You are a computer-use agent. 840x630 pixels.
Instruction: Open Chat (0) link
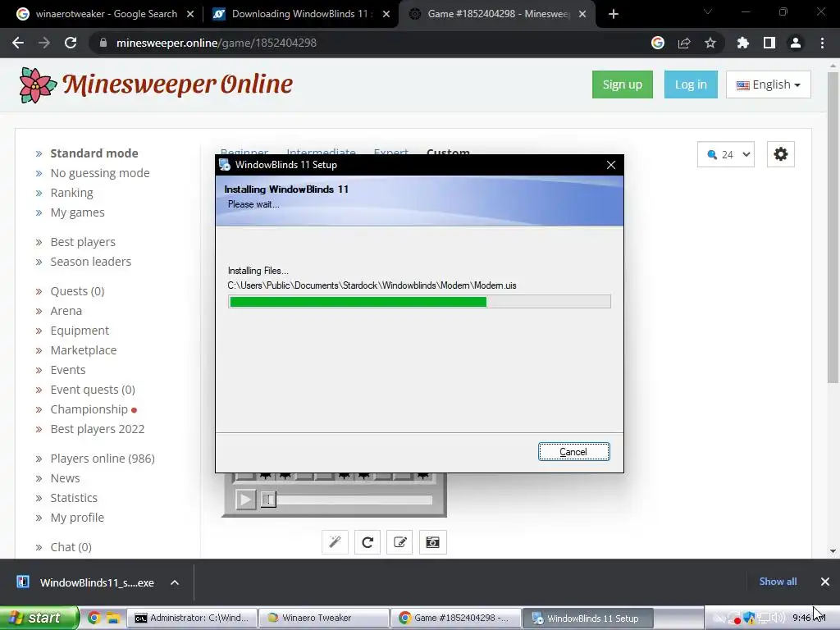(71, 547)
